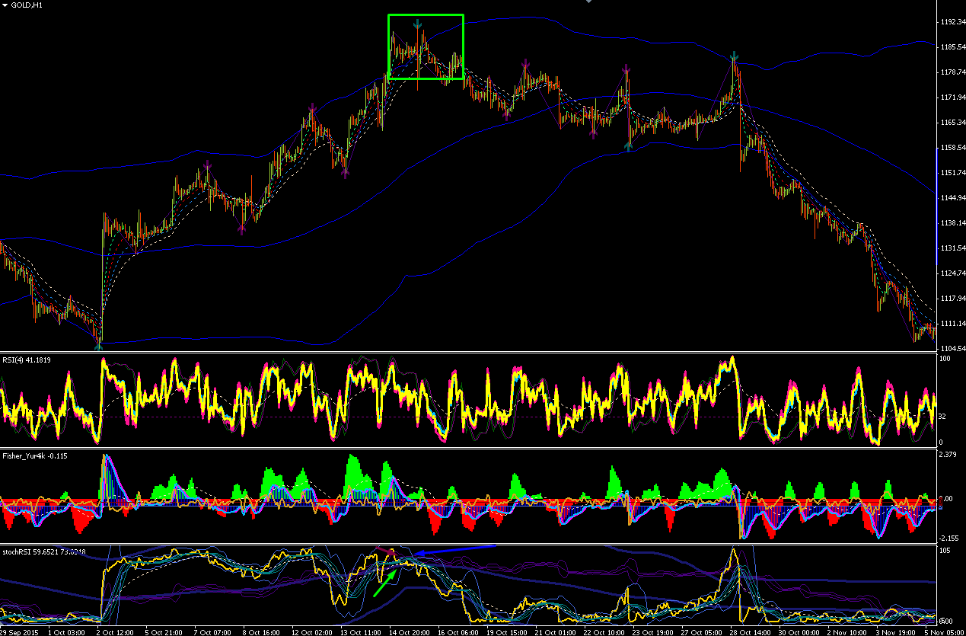Click the 1178.74 price scale value
Viewport: 966px width, 636px height.
[x=952, y=72]
